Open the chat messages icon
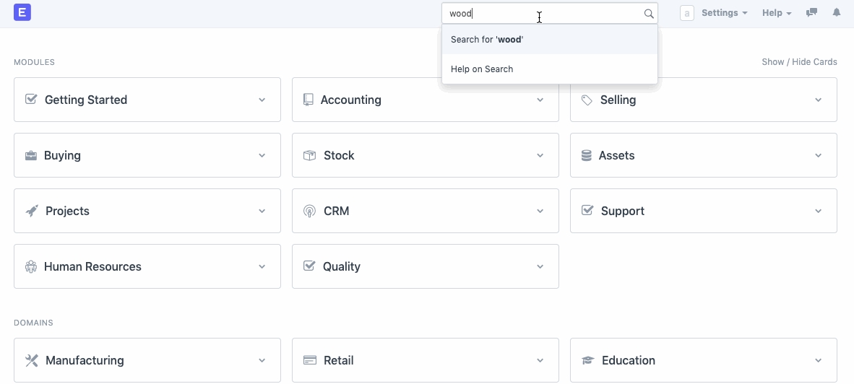The width and height of the screenshot is (854, 384). point(811,13)
